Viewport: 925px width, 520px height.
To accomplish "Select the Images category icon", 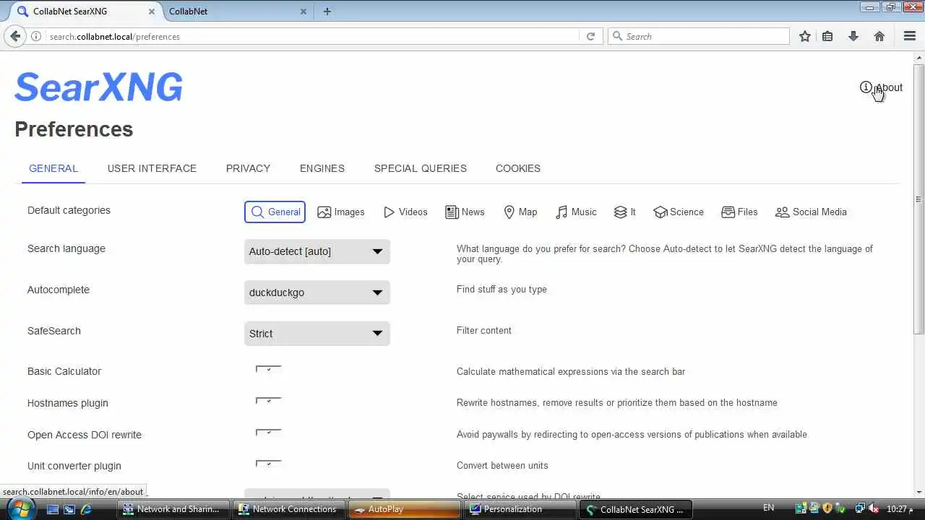I will (324, 212).
